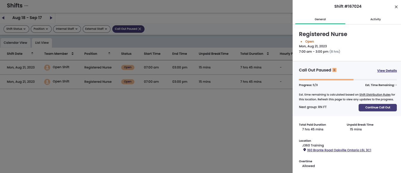401x173 pixels.
Task: Close the Shift #167024 side panel
Action: [396, 7]
